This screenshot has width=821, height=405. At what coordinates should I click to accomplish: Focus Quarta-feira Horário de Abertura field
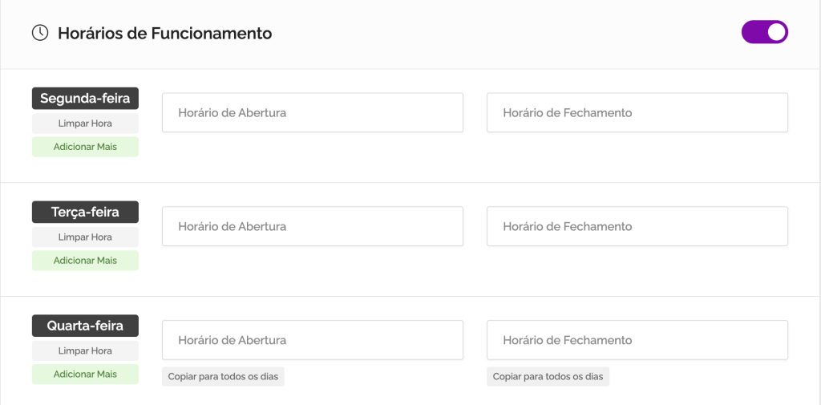point(313,340)
